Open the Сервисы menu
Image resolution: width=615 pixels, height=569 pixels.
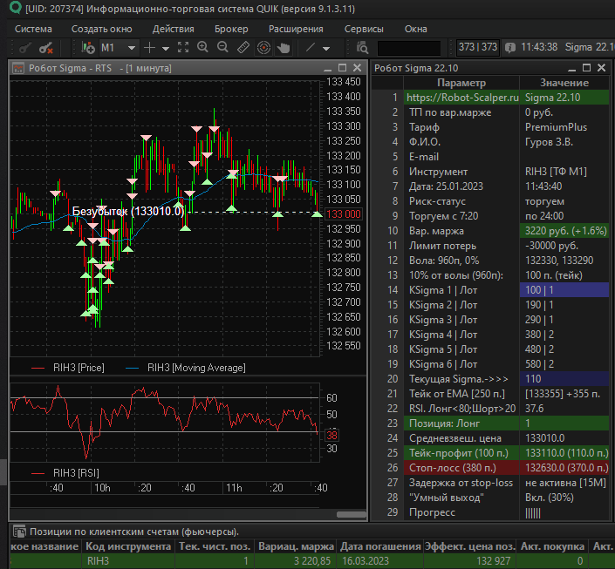(x=364, y=29)
